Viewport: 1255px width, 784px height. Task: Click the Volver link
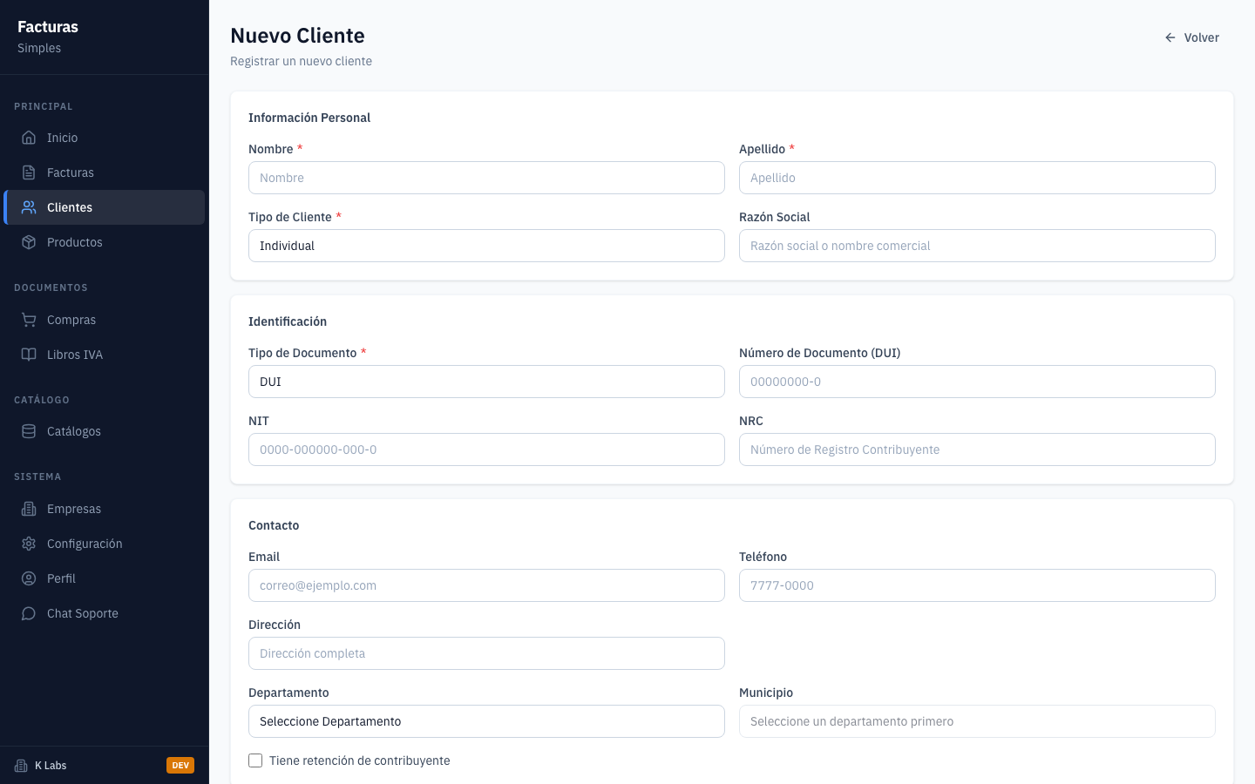(1191, 37)
